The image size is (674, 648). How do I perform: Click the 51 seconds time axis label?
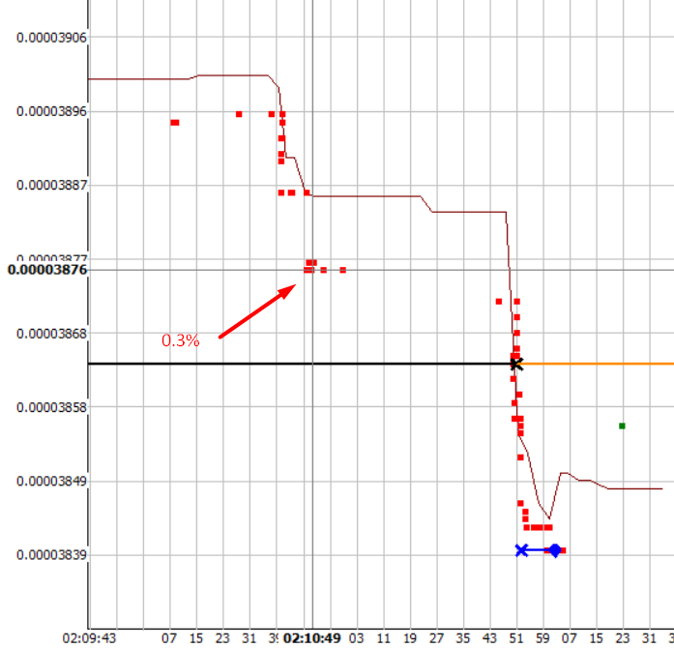(516, 638)
